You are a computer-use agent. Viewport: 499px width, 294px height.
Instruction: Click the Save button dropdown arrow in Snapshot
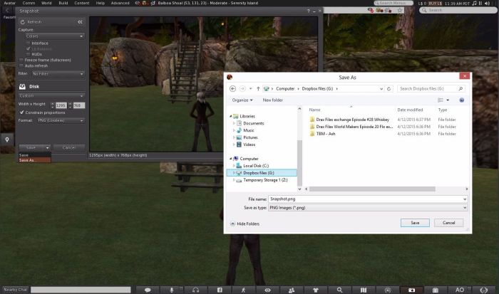[x=47, y=148]
